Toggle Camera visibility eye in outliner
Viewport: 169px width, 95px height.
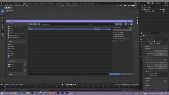(x=162, y=11)
